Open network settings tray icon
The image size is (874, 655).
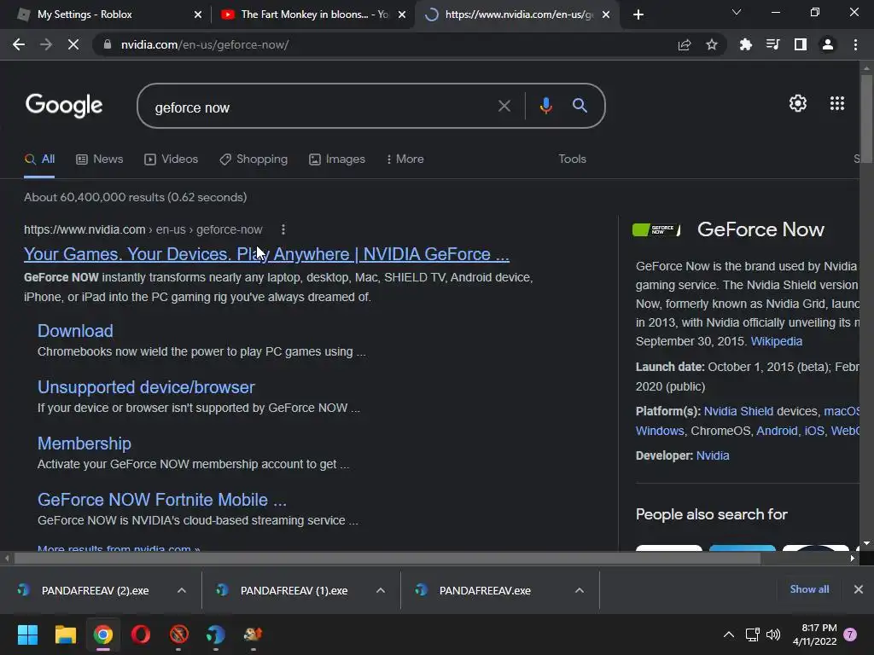click(753, 635)
